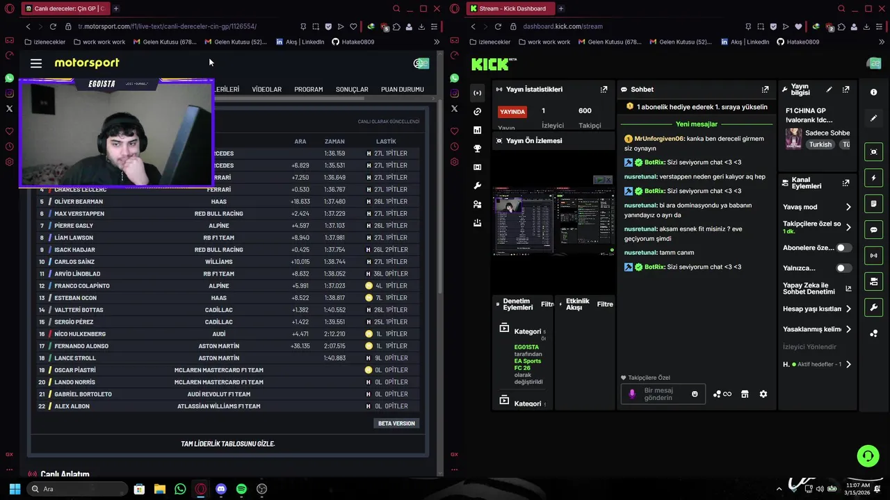Viewport: 890px width, 500px height.
Task: Show more bookmarks in Kick window
Action: coord(882,42)
